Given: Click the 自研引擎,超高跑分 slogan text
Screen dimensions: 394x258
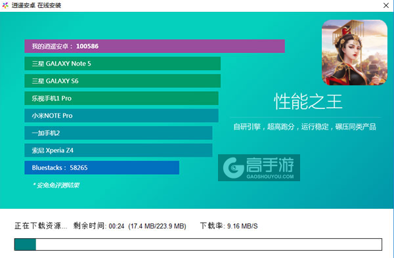Looking at the screenshot, I should pyautogui.click(x=305, y=127).
